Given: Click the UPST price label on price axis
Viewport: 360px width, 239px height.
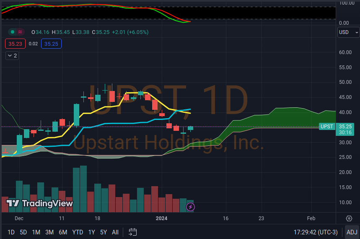Looking at the screenshot, I should tap(327, 127).
